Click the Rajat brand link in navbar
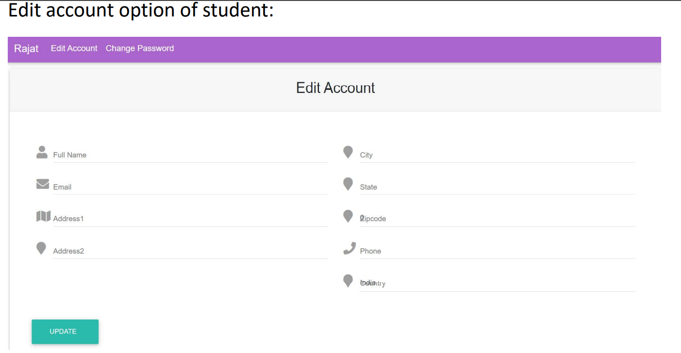The width and height of the screenshot is (681, 353). click(26, 48)
